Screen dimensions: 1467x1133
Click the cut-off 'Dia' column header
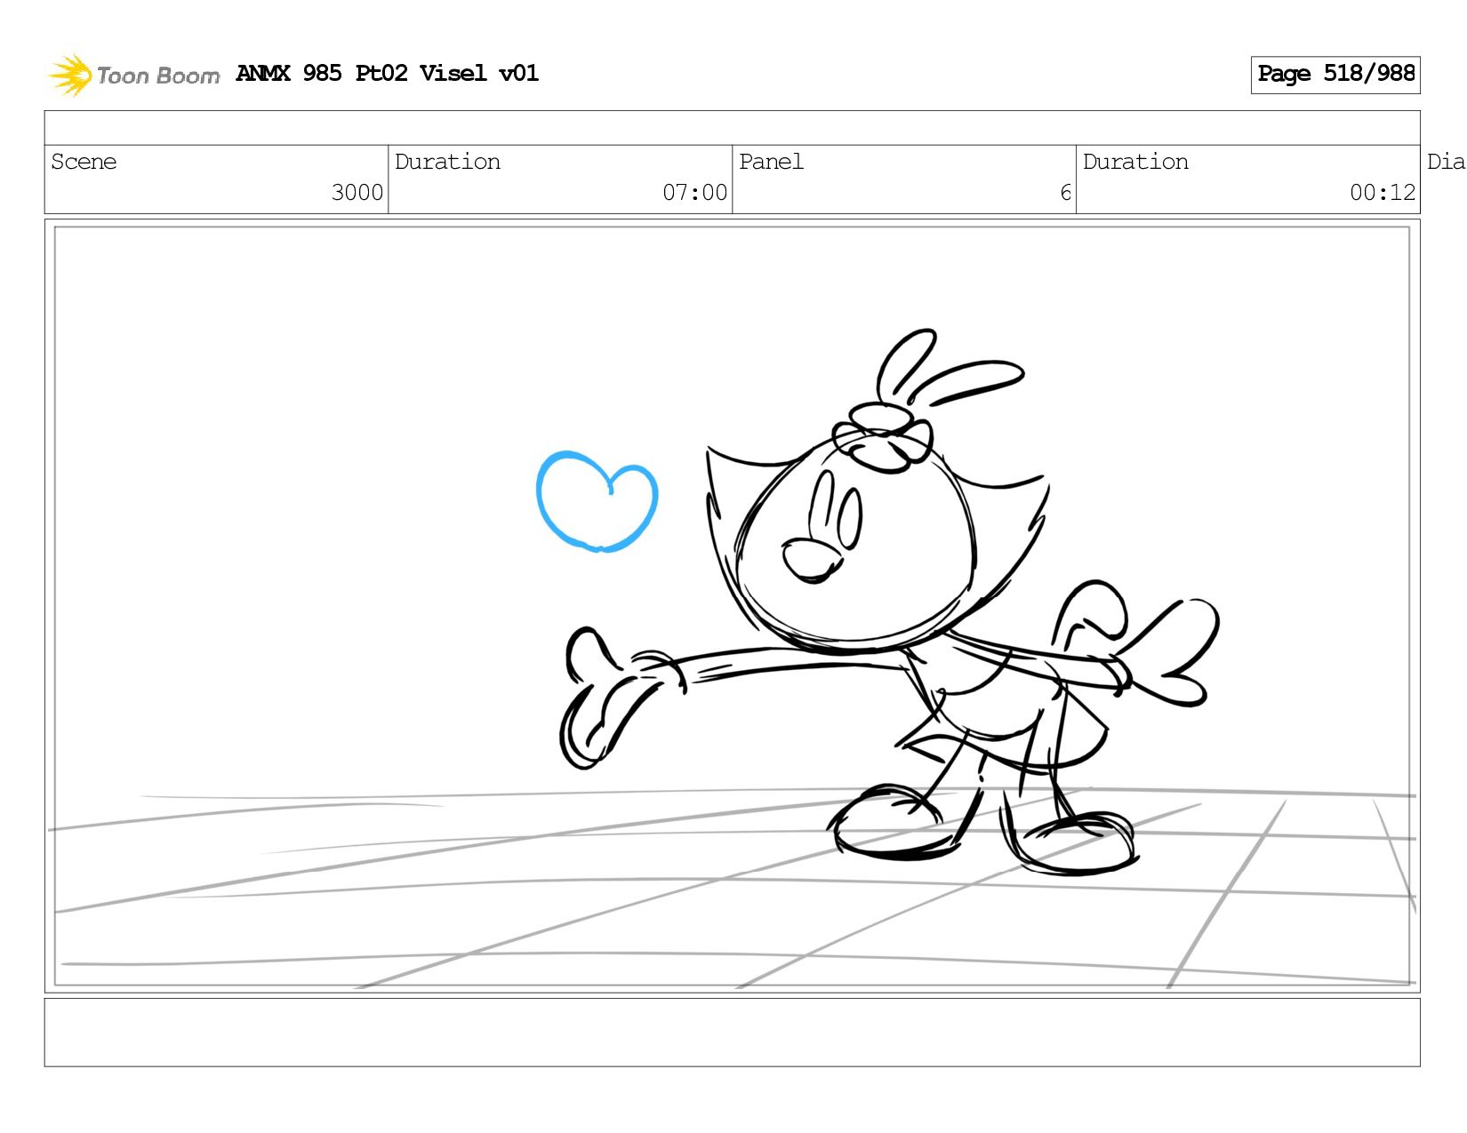coord(1446,162)
